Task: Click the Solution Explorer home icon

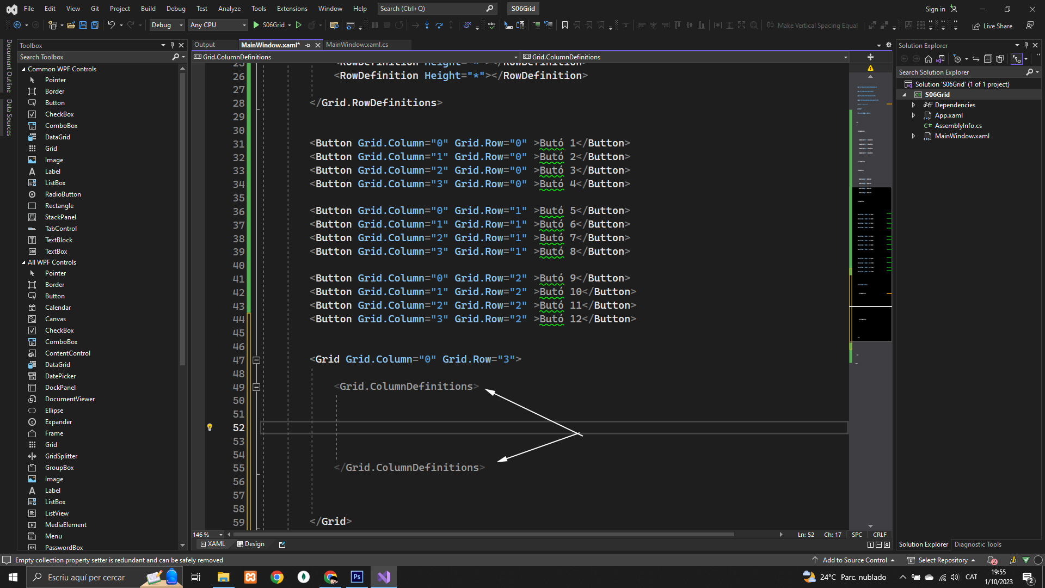Action: coord(929,59)
